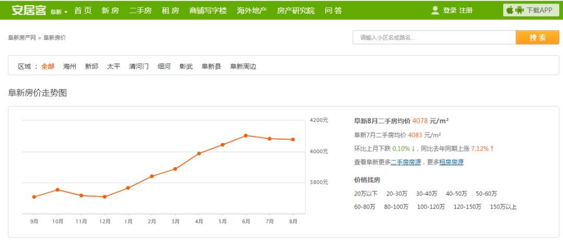
Task: Open the 二手房房源 link
Action: tap(406, 163)
